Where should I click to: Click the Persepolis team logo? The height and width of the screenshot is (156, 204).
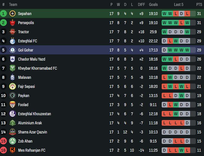13,23
